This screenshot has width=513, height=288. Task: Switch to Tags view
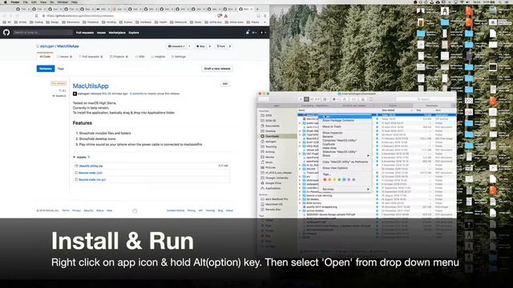[x=61, y=69]
